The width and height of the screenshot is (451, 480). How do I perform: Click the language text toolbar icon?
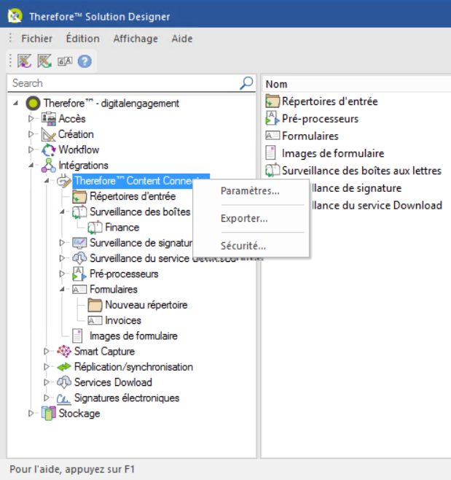(x=65, y=61)
